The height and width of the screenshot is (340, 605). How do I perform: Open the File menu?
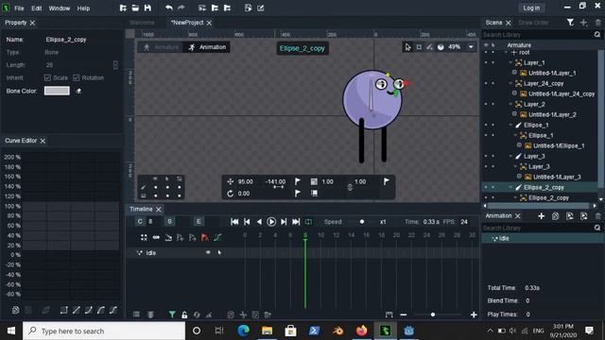19,8
